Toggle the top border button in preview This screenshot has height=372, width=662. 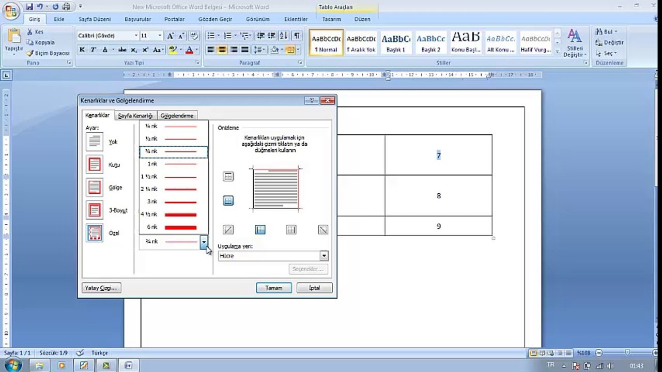[228, 177]
